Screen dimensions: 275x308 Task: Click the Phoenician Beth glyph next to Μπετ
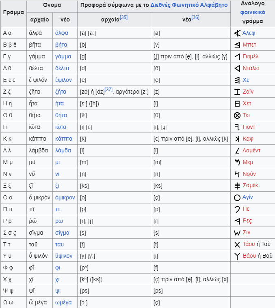tap(237, 45)
